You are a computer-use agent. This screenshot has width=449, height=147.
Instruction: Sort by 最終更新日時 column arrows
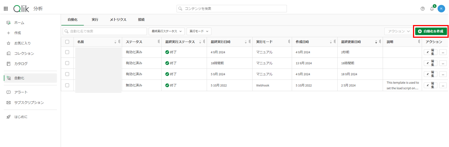coord(376,42)
